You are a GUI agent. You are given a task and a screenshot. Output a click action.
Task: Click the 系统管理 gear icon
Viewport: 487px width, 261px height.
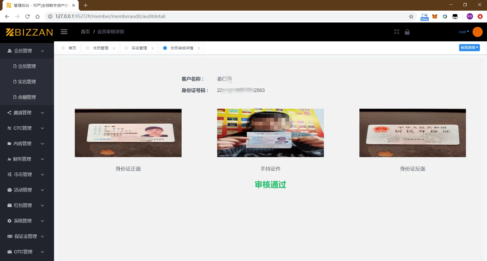click(x=9, y=221)
